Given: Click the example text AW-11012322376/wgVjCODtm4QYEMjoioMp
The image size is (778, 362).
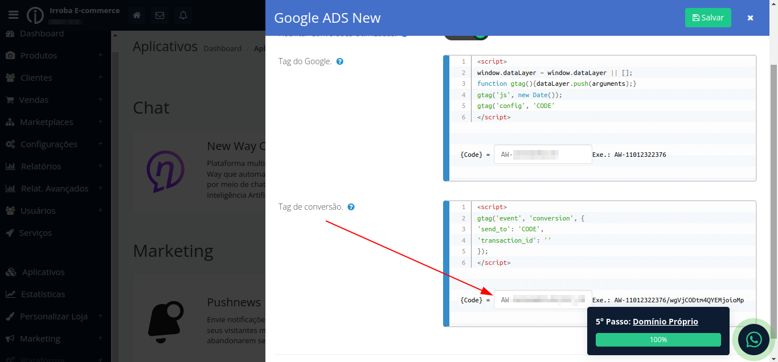Looking at the screenshot, I should click(x=679, y=300).
